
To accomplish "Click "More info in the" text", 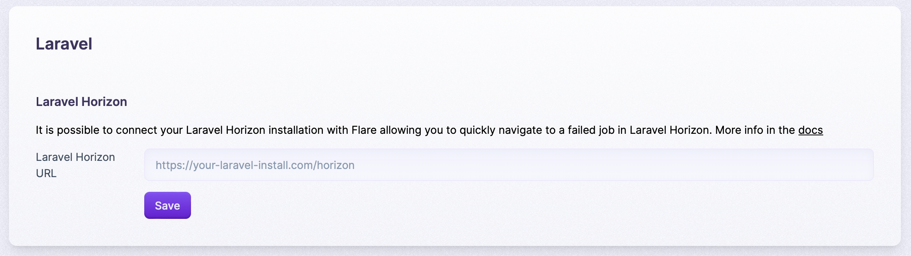I will tap(755, 130).
